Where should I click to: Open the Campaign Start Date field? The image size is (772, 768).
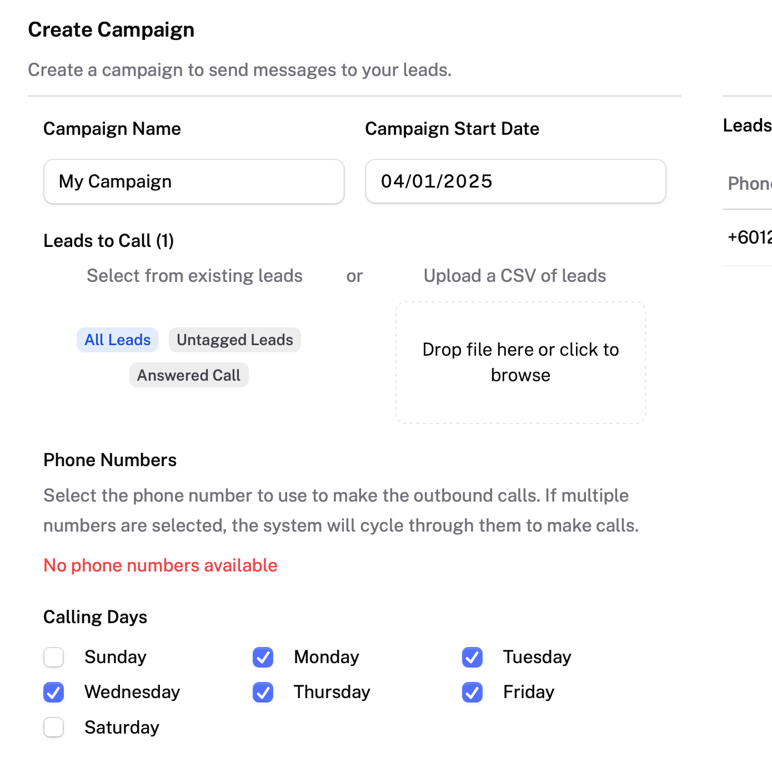click(x=515, y=181)
